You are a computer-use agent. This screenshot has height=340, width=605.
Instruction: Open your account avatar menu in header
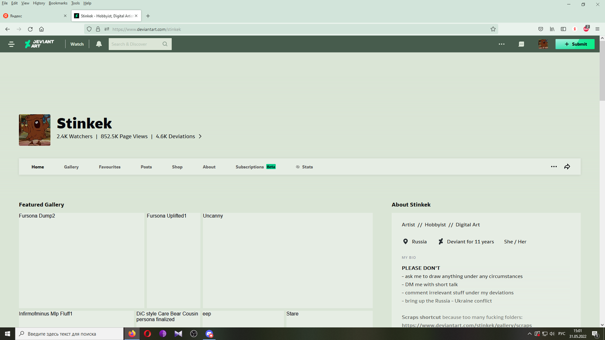pyautogui.click(x=543, y=44)
